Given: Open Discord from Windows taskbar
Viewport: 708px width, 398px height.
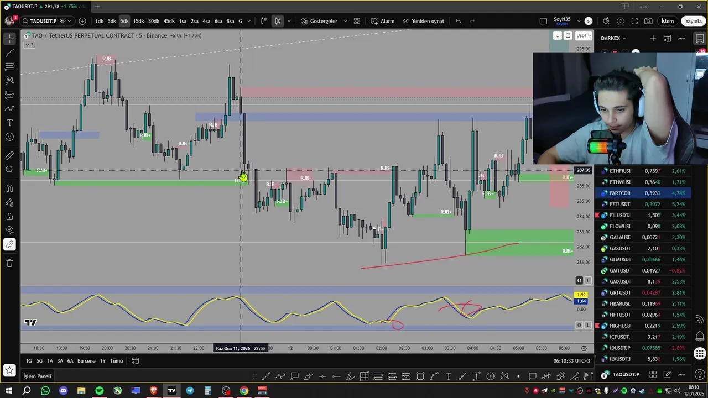Looking at the screenshot, I should 63,391.
